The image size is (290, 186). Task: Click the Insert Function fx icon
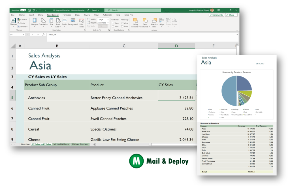(x=43, y=35)
